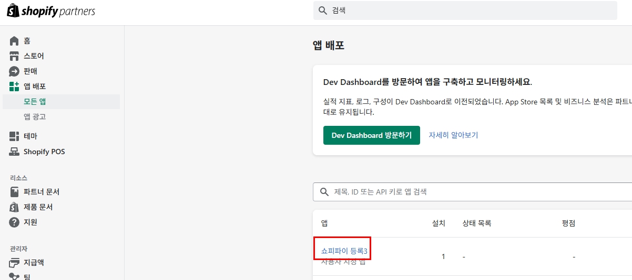Click the Partner docs (파트너 문서) book icon
Viewport: 632px width, 280px height.
(x=14, y=192)
